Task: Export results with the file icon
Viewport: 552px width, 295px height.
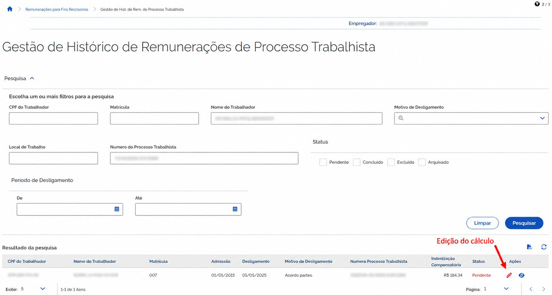Action: (x=529, y=247)
